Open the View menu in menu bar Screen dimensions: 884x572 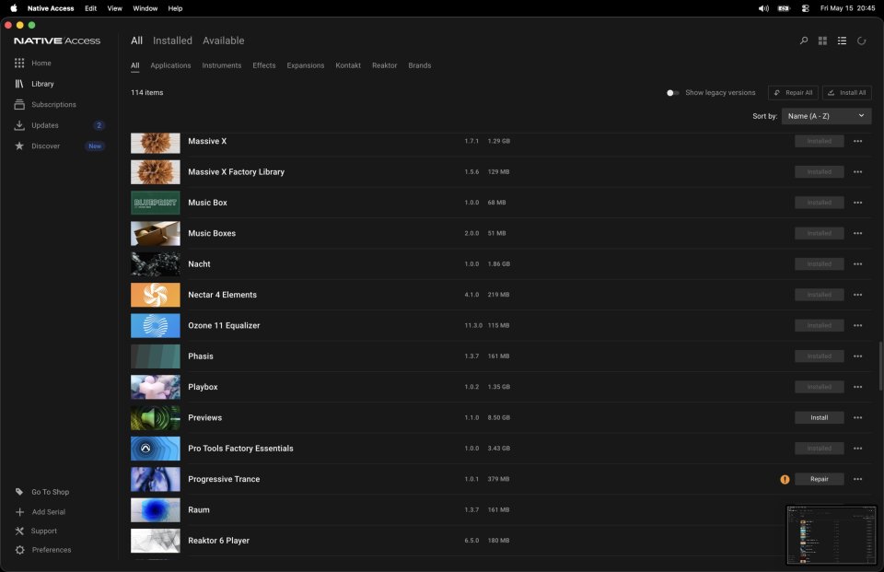(114, 8)
